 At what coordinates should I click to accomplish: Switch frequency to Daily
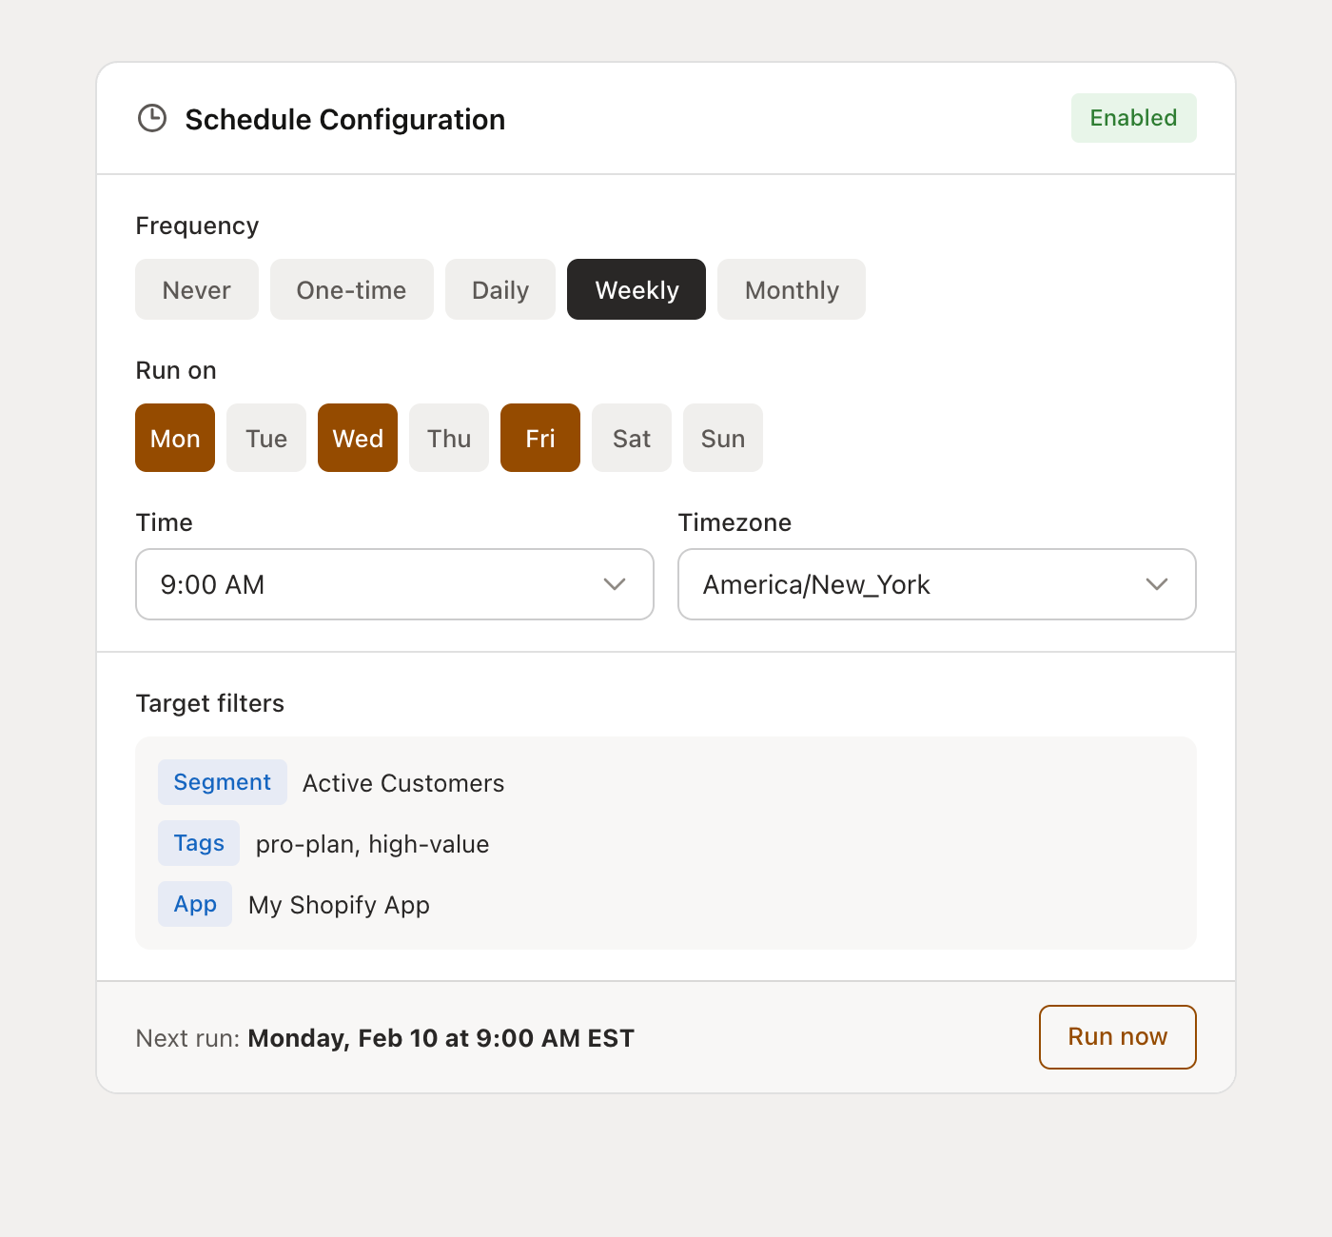[x=499, y=289]
